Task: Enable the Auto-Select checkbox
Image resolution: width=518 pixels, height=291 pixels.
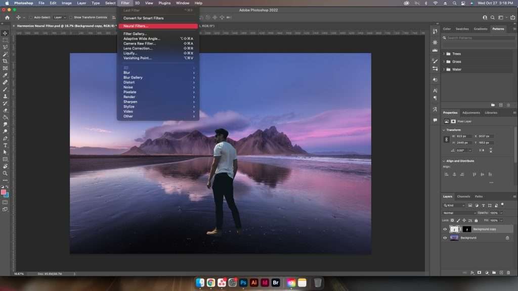Action: [30, 17]
